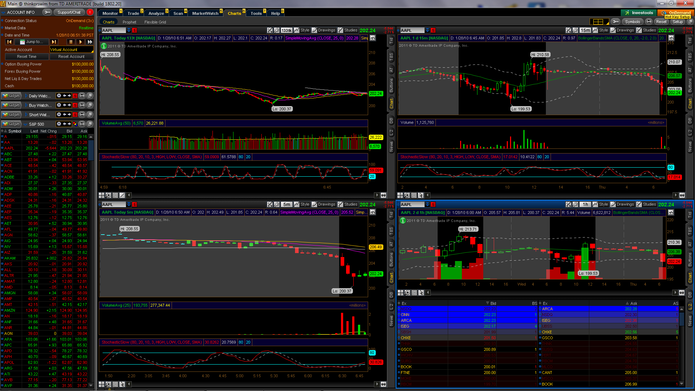Viewport: 695px width, 391px height.
Task: Print charts using top printer icon
Action: click(649, 22)
